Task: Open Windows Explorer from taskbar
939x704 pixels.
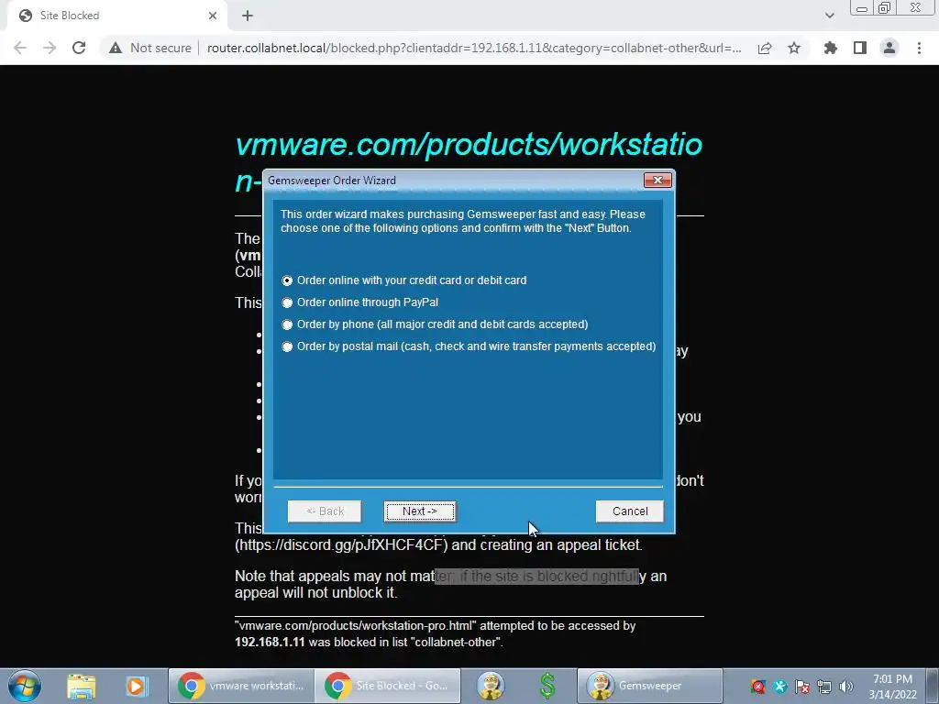Action: (x=82, y=686)
